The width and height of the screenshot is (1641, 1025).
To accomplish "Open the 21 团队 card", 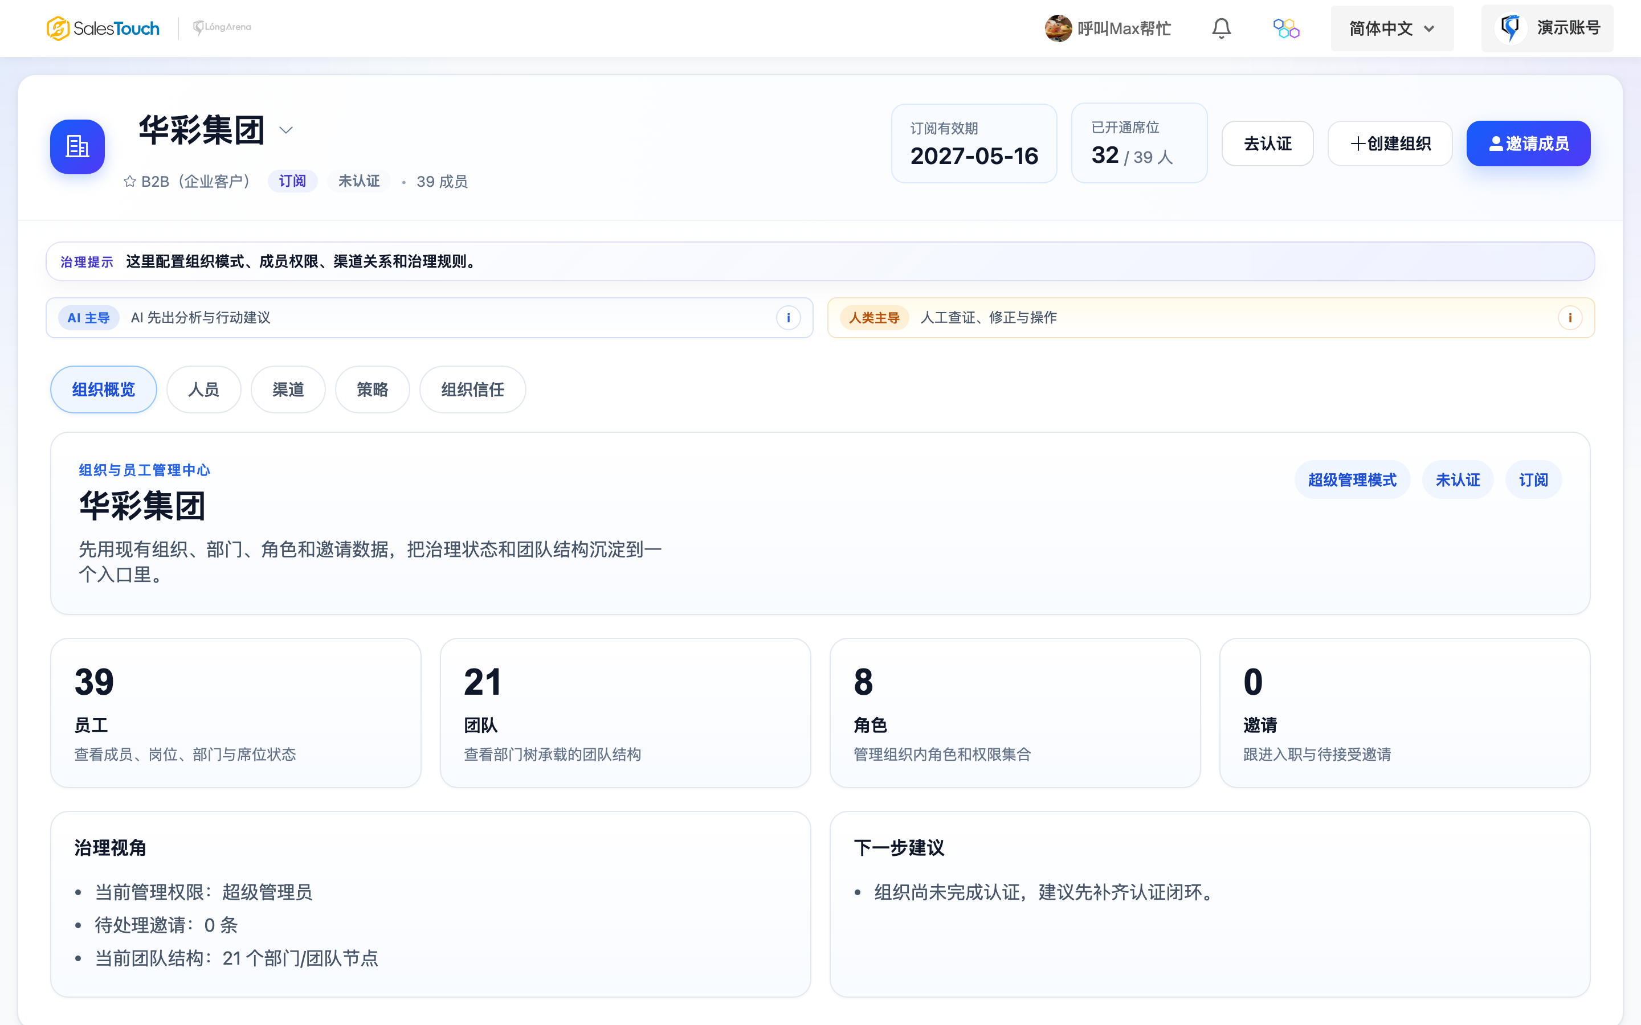I will (x=625, y=713).
